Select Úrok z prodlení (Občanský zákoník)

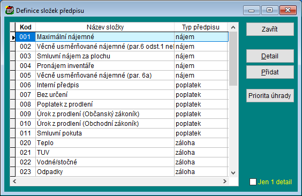pyautogui.click(x=122, y=114)
